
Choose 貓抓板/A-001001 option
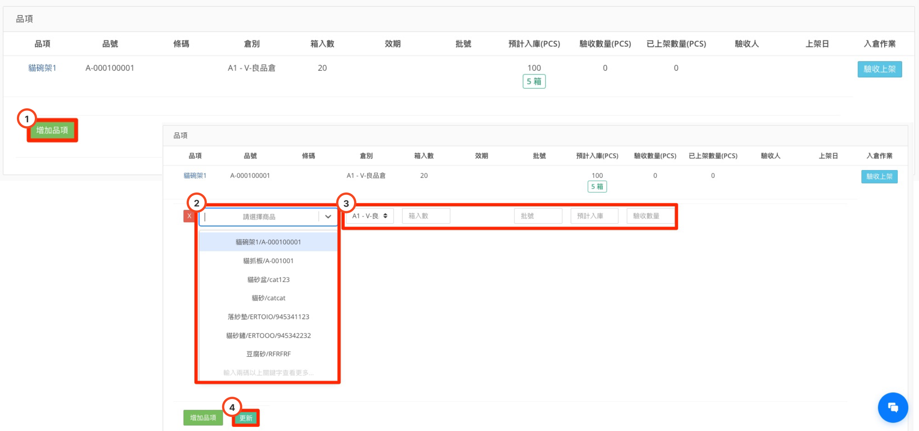268,261
